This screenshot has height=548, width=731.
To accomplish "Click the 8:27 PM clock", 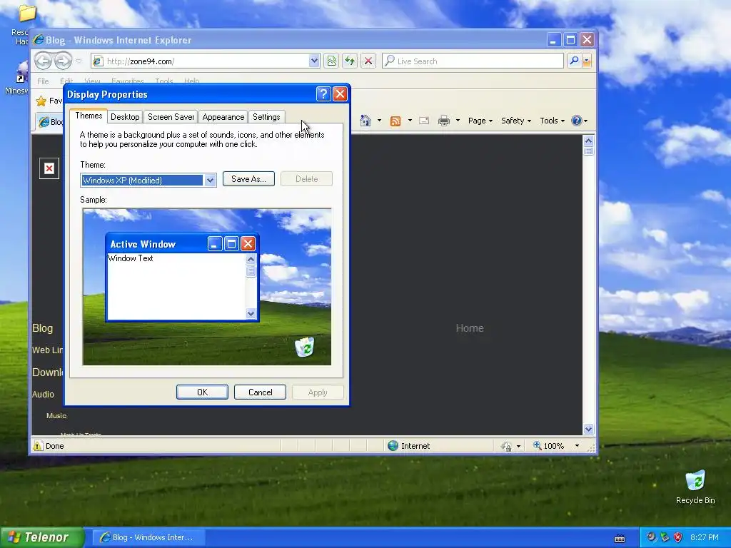I will point(705,537).
